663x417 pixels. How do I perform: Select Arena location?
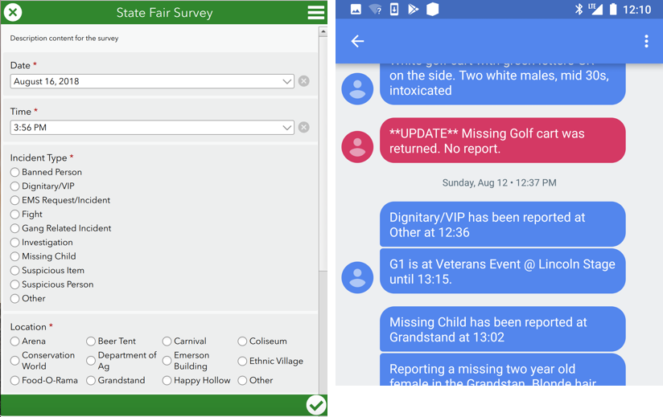click(x=14, y=341)
